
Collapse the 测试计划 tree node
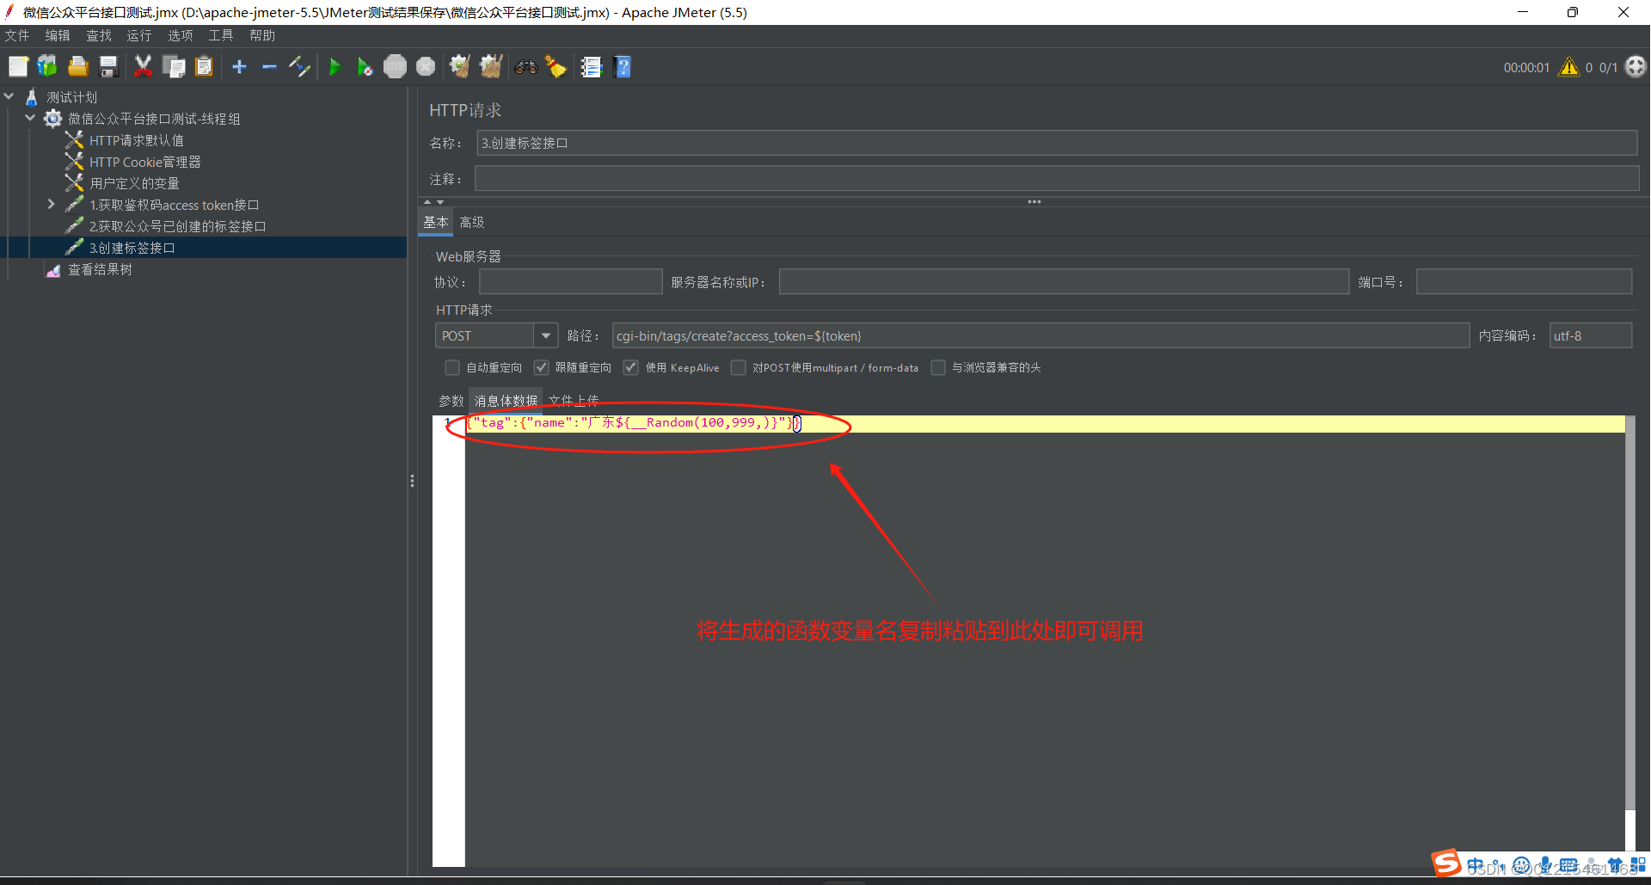(9, 96)
